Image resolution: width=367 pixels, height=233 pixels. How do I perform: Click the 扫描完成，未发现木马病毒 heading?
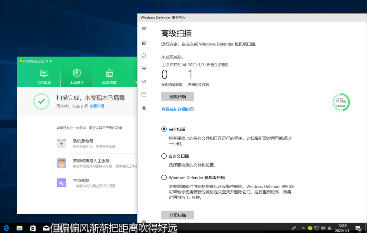(x=91, y=98)
